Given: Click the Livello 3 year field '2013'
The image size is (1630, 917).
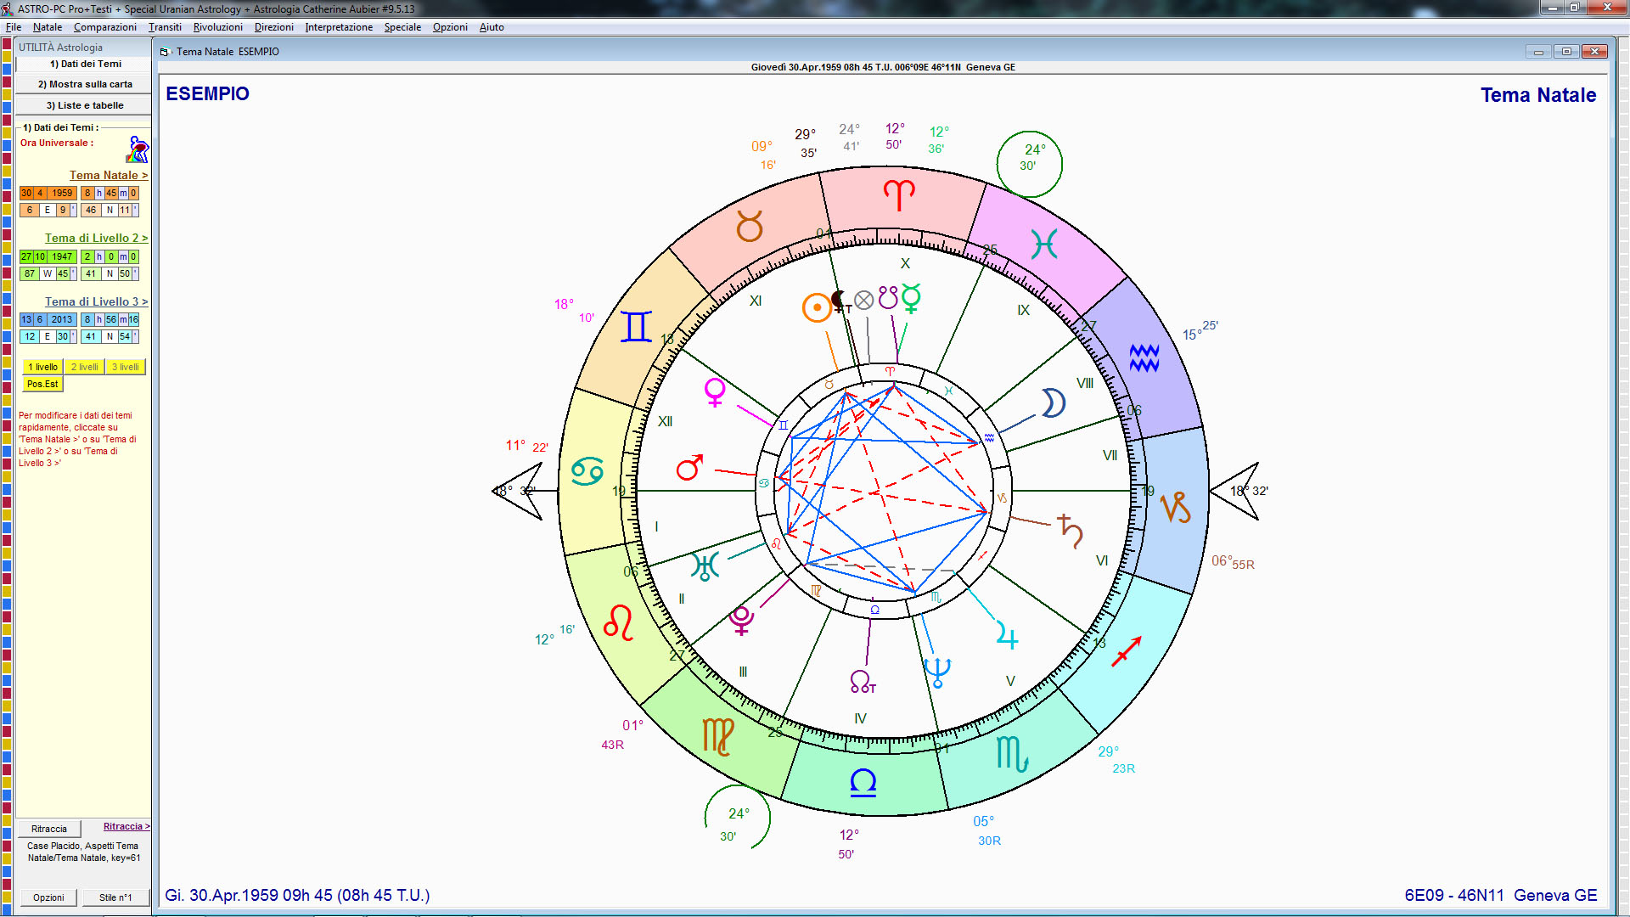Looking at the screenshot, I should (x=61, y=320).
